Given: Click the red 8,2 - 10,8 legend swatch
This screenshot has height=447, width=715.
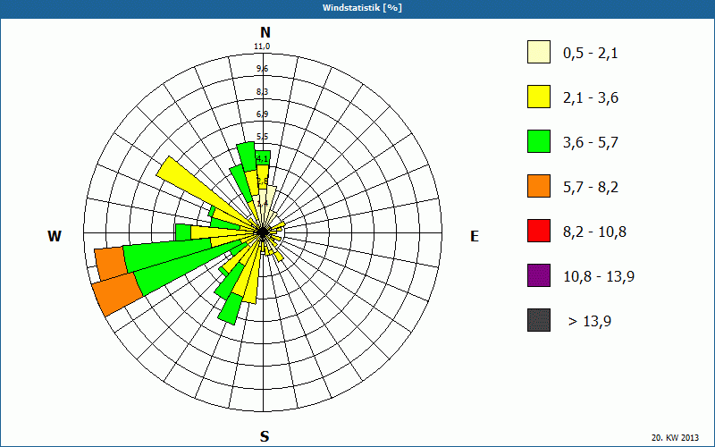Looking at the screenshot, I should point(539,231).
